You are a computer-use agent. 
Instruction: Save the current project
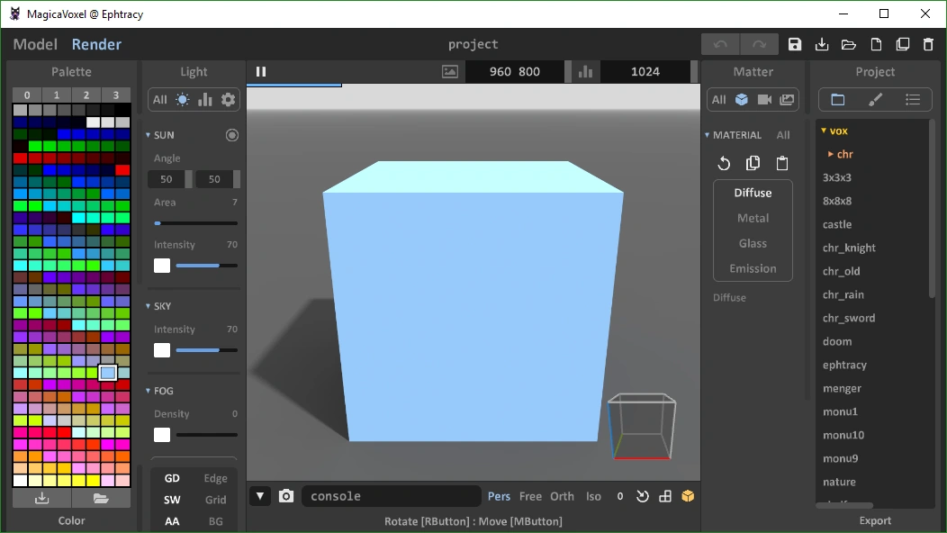coord(794,43)
